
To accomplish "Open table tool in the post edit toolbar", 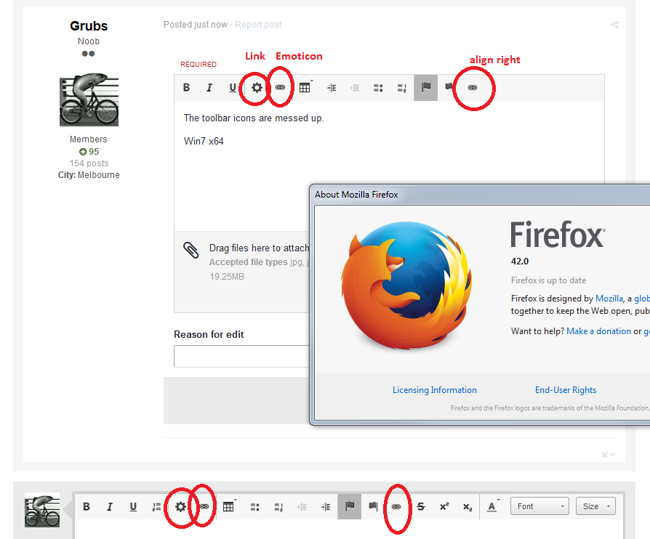I will pos(305,87).
